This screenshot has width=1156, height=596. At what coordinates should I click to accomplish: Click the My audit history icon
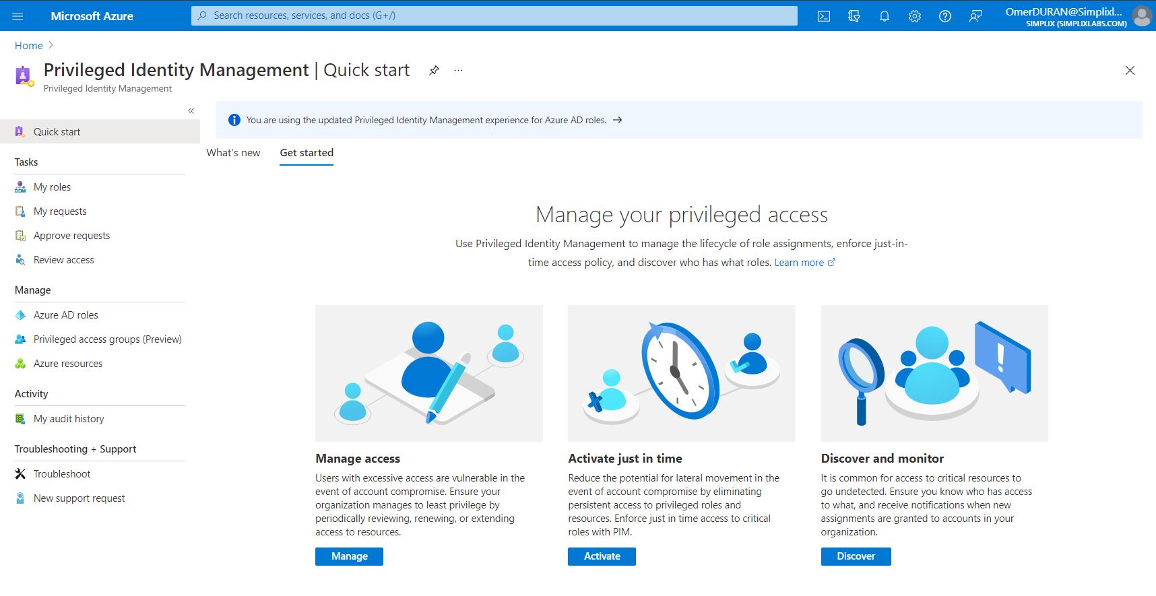(20, 419)
